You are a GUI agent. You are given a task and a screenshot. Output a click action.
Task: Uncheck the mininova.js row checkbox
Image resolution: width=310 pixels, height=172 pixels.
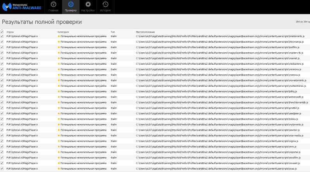(x=2, y=69)
